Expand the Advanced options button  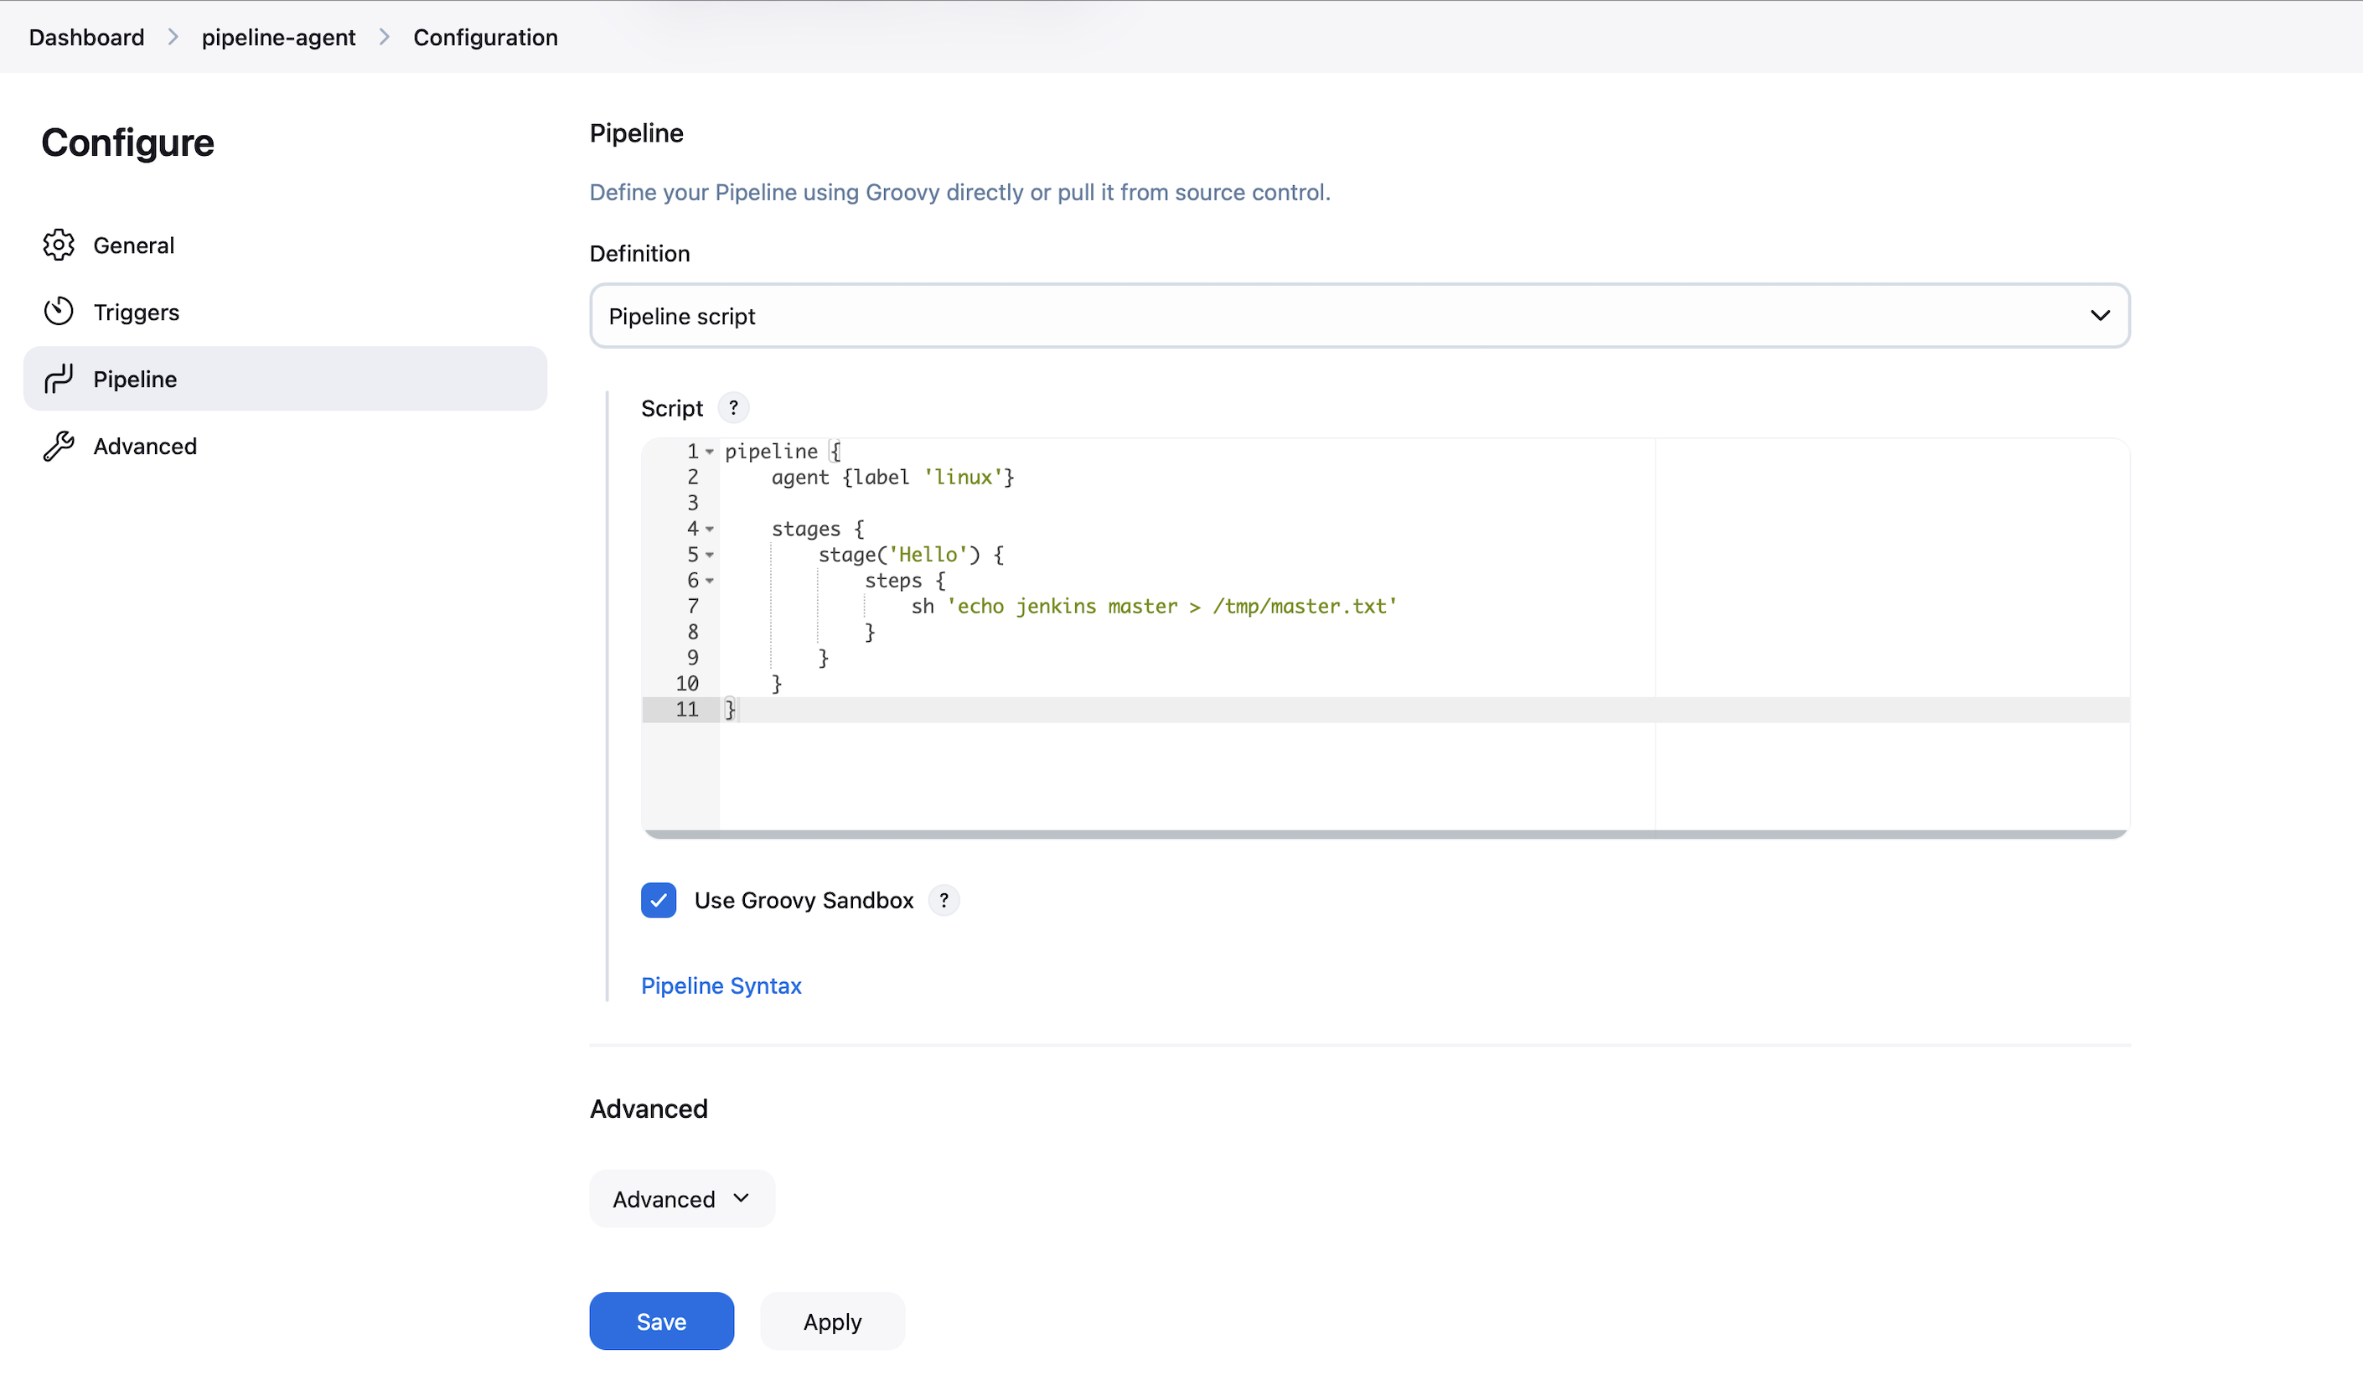pos(682,1199)
